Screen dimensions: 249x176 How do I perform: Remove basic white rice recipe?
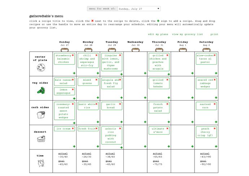coord(96,104)
